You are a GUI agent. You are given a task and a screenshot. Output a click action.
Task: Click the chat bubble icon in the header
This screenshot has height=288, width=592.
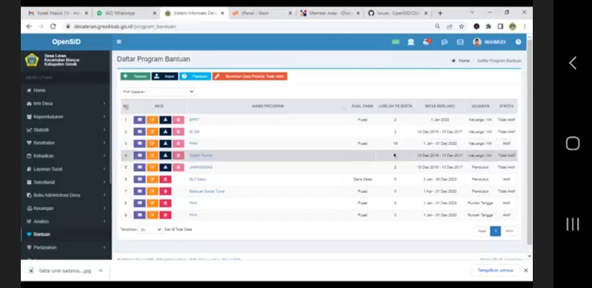pos(444,42)
